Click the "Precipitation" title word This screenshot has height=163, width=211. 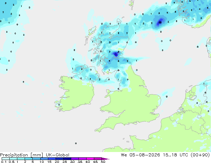click(14, 155)
